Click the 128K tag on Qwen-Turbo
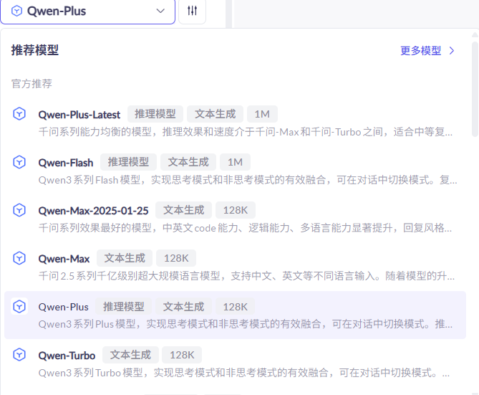The width and height of the screenshot is (479, 395). coord(182,355)
